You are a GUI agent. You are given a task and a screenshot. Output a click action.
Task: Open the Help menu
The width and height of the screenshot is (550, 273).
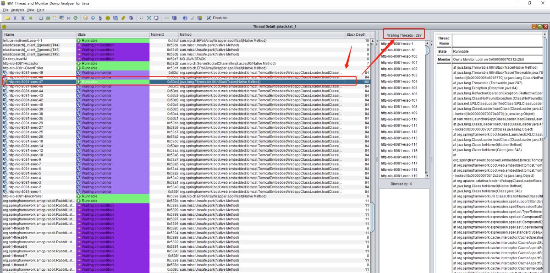point(40,10)
